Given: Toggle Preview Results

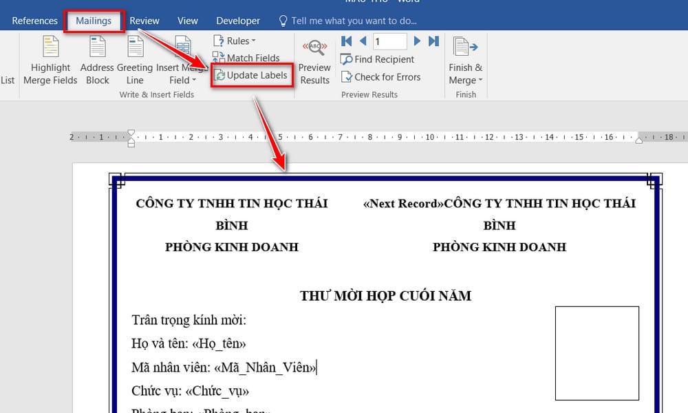Looking at the screenshot, I should pyautogui.click(x=314, y=61).
